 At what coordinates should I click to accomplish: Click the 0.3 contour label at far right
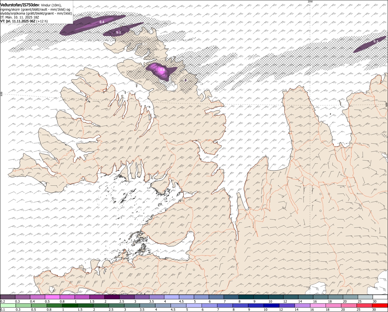[376, 41]
